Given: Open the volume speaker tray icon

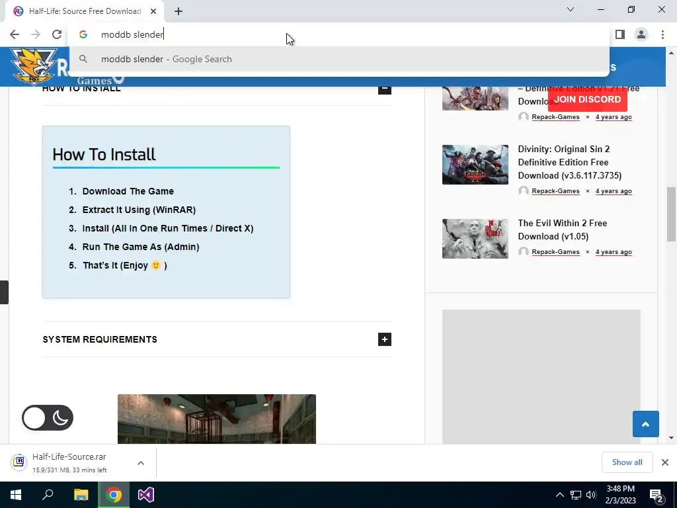Looking at the screenshot, I should pyautogui.click(x=591, y=495).
